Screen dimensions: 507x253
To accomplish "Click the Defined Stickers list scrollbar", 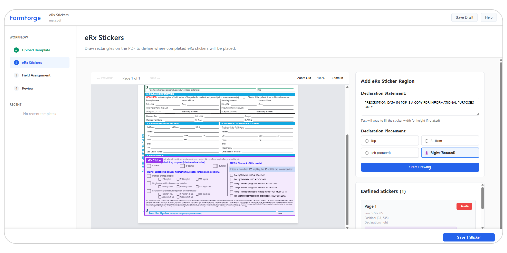I will [483, 197].
